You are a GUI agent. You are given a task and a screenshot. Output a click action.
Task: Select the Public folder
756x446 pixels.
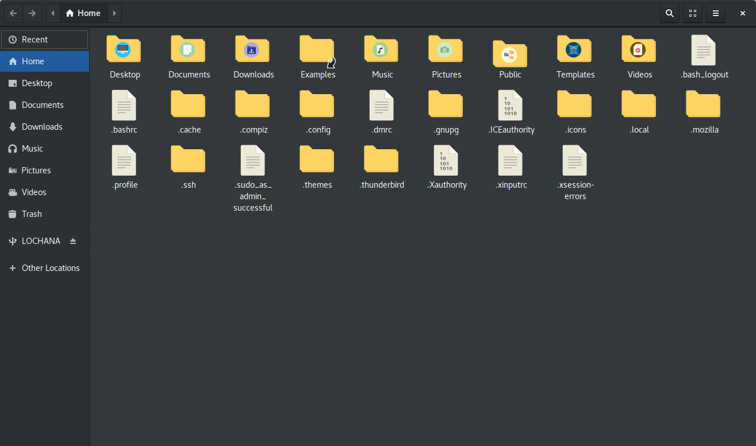coord(510,53)
